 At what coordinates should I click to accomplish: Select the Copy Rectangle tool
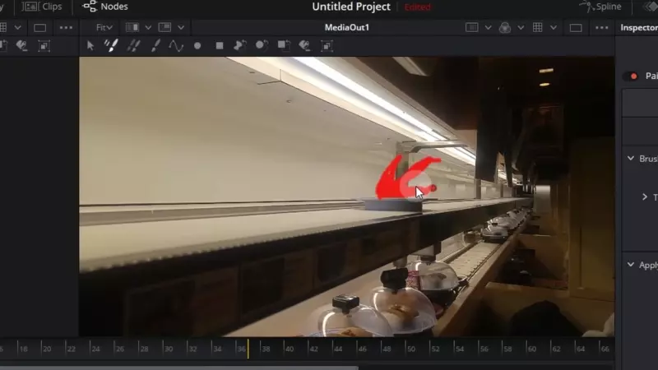284,45
